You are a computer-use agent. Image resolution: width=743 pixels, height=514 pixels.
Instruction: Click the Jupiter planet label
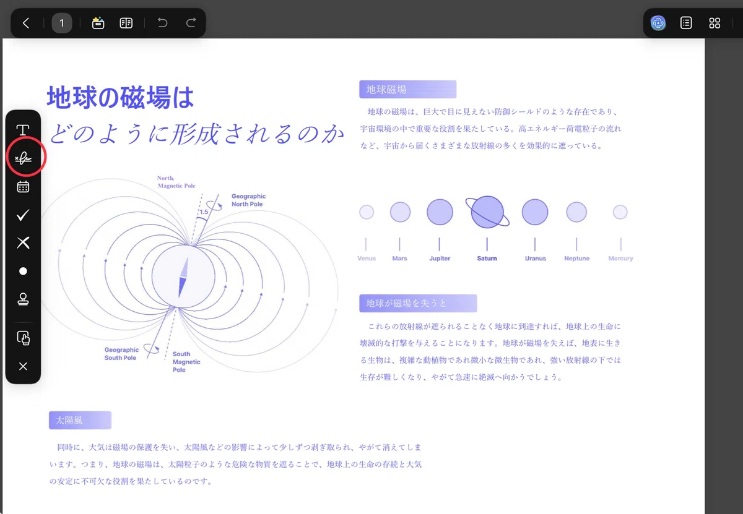[440, 259]
